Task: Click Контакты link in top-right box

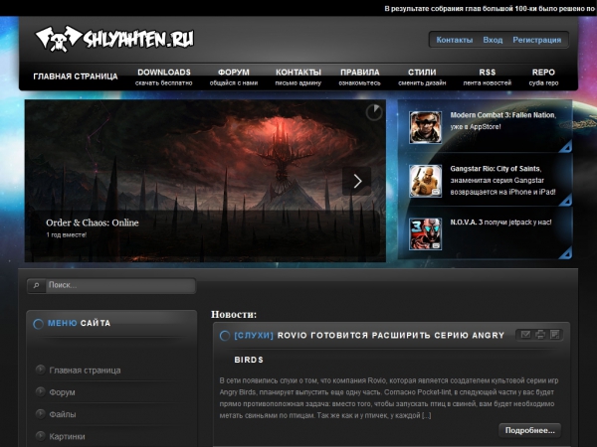Action: [x=455, y=40]
